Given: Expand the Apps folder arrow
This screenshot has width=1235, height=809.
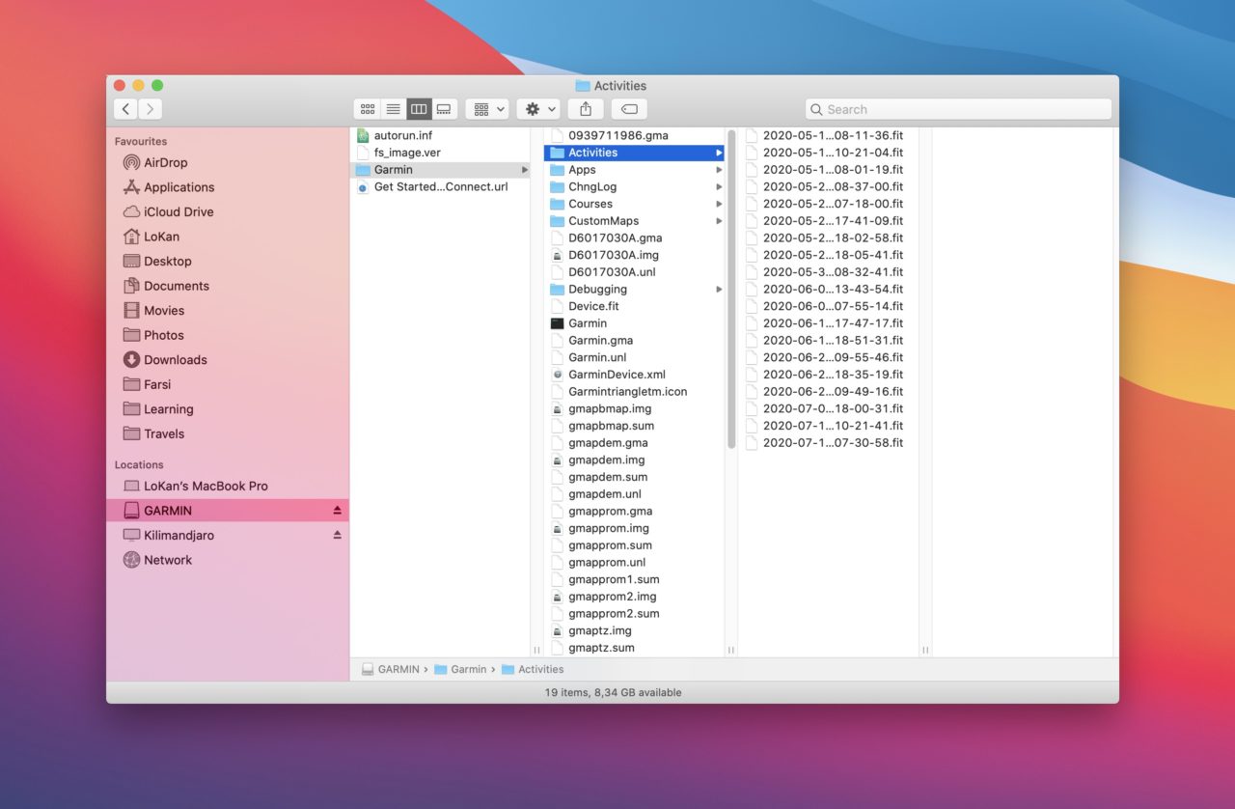Looking at the screenshot, I should pos(719,170).
